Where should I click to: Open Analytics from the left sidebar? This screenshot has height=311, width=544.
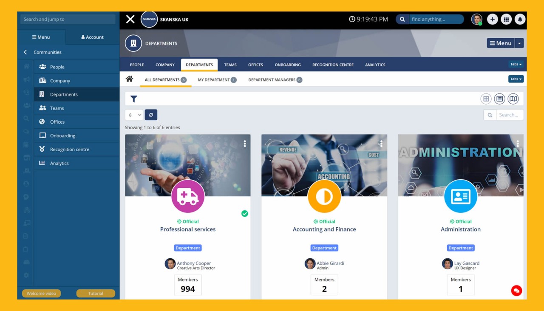59,163
